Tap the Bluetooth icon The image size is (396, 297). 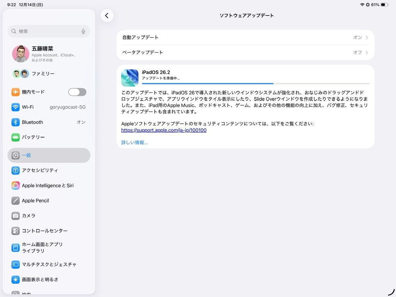[x=15, y=122]
